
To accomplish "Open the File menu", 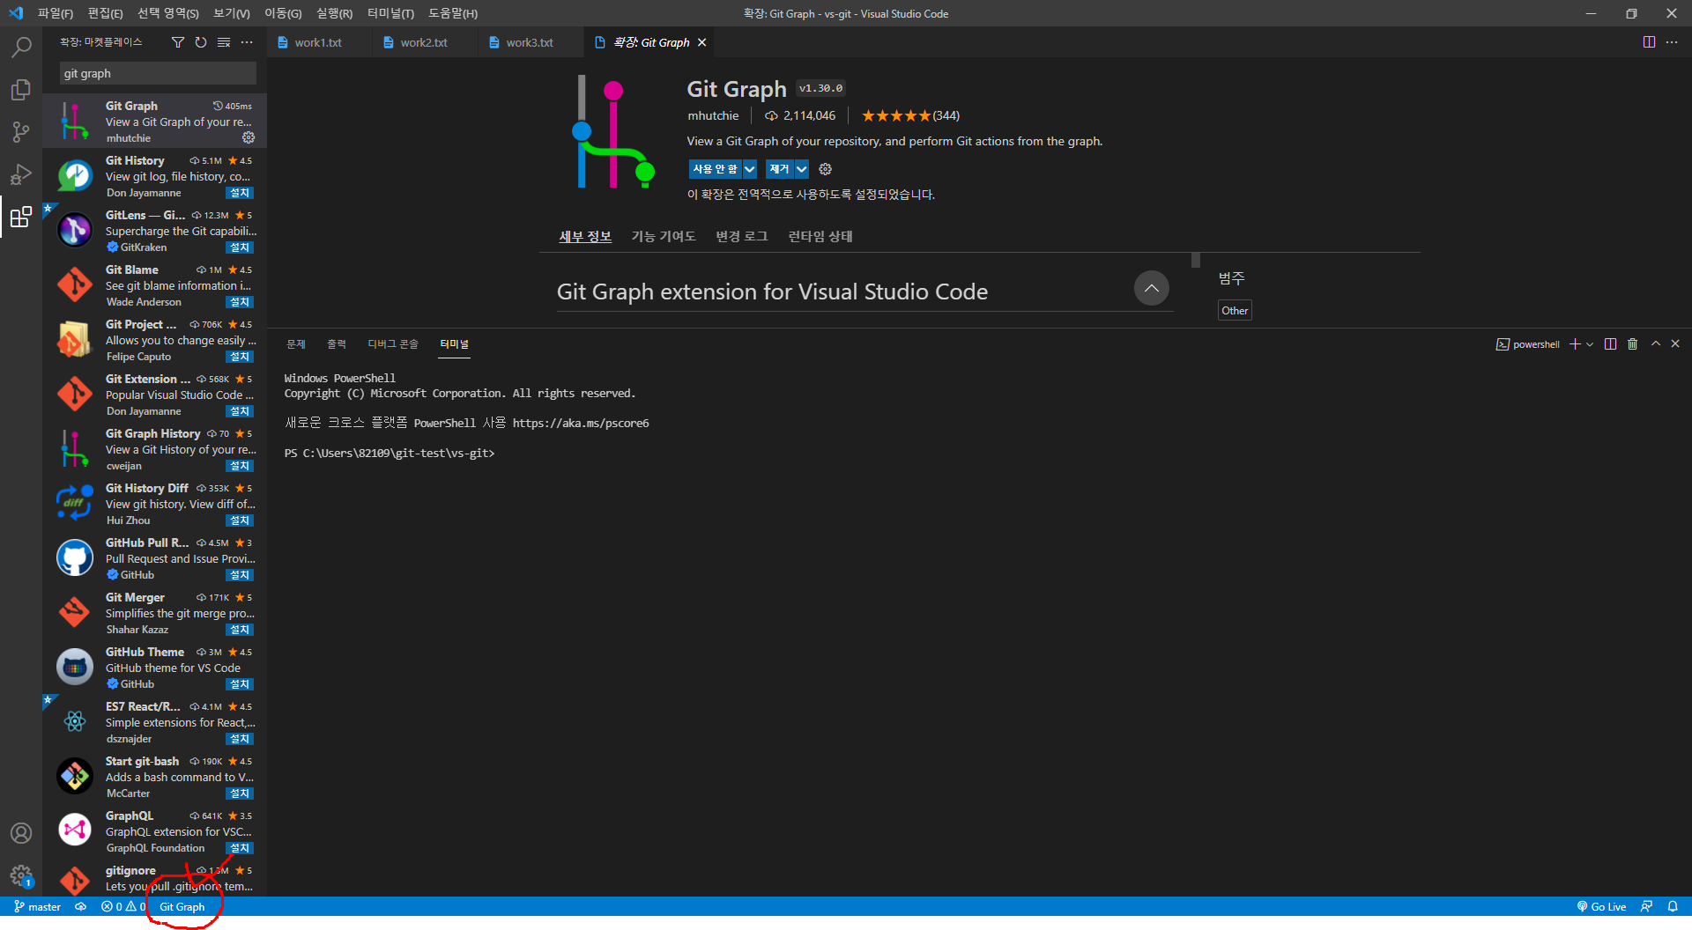I will [55, 13].
